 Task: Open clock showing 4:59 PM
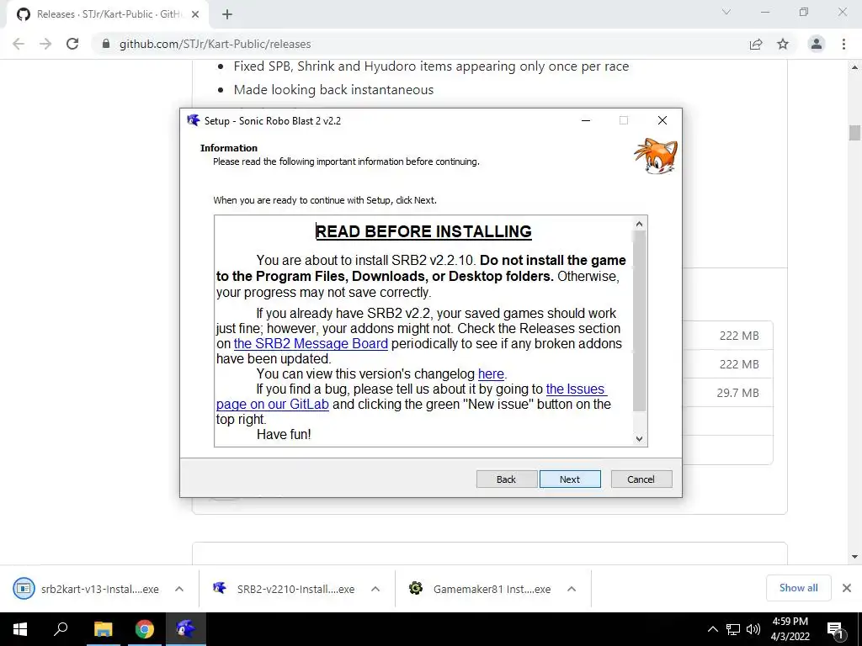(790, 629)
